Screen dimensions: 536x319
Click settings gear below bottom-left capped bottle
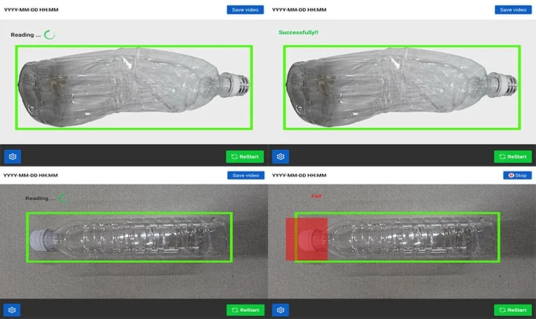point(12,310)
